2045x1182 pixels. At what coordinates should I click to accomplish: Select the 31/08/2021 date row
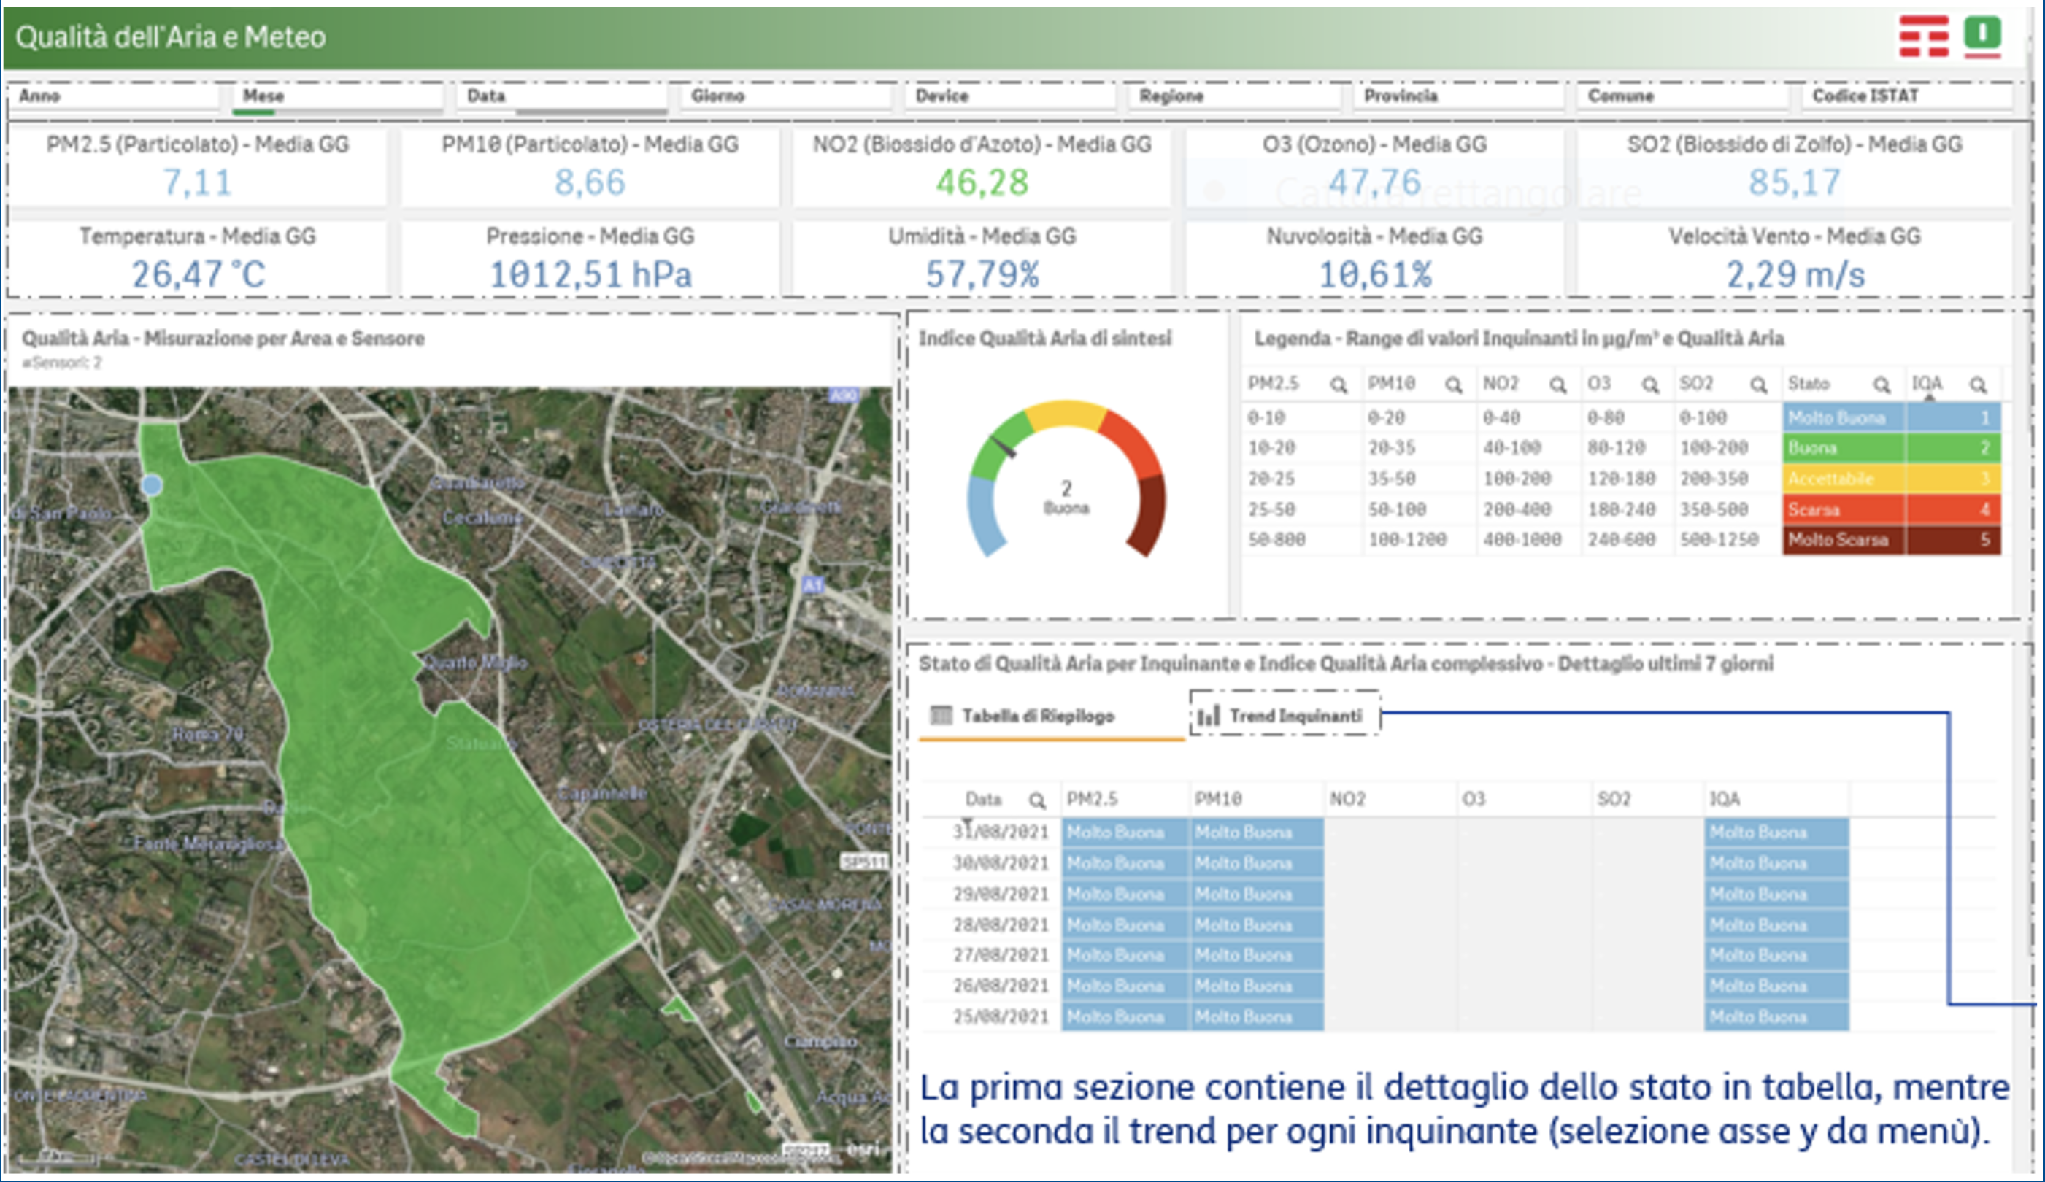pyautogui.click(x=1001, y=833)
